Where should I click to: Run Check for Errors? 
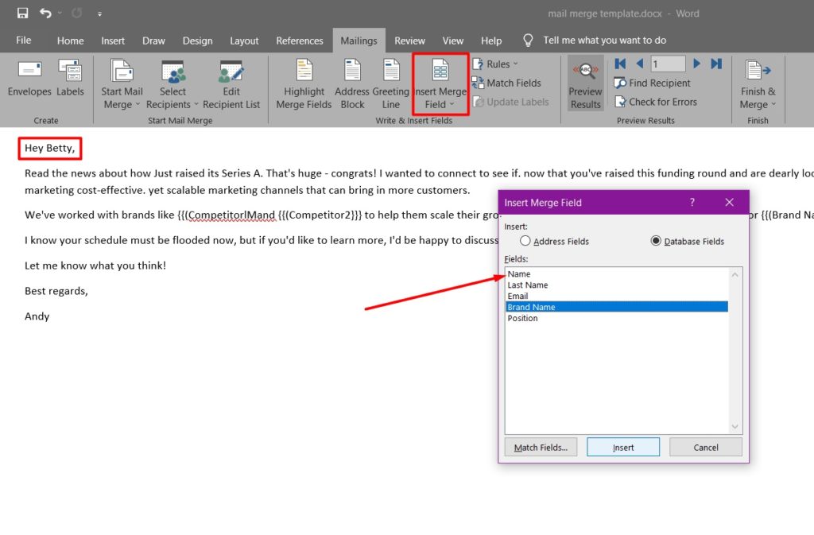click(x=656, y=102)
